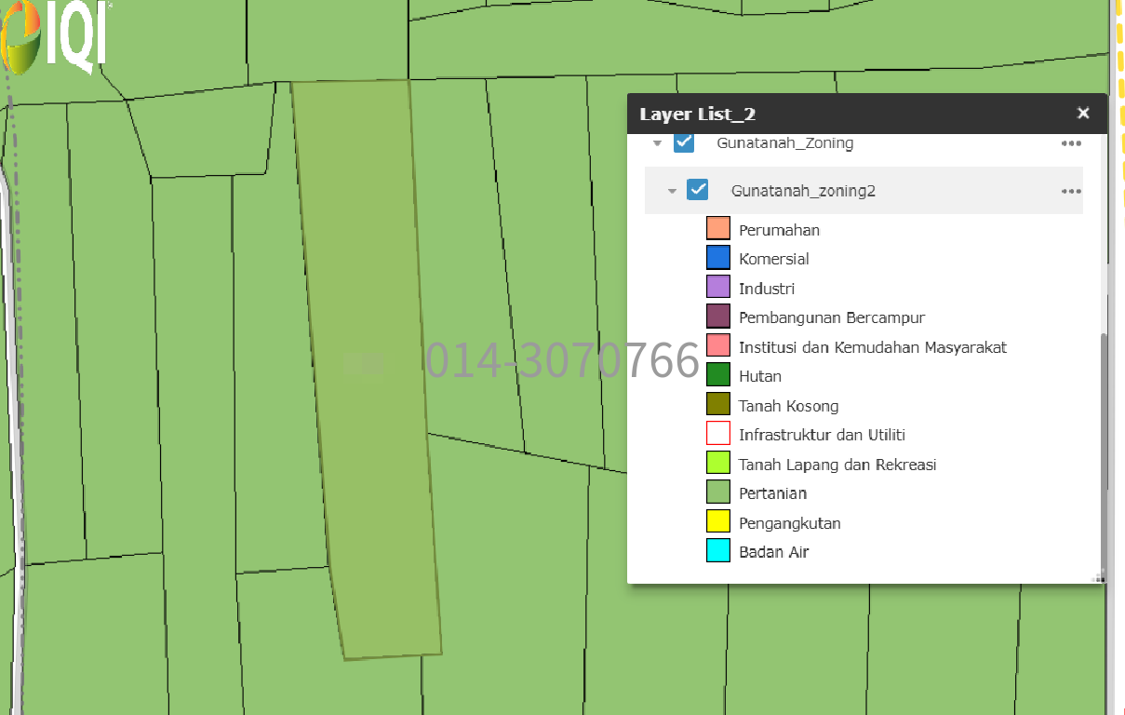Collapse the Gunatanah_Zoning group arrow

[657, 143]
